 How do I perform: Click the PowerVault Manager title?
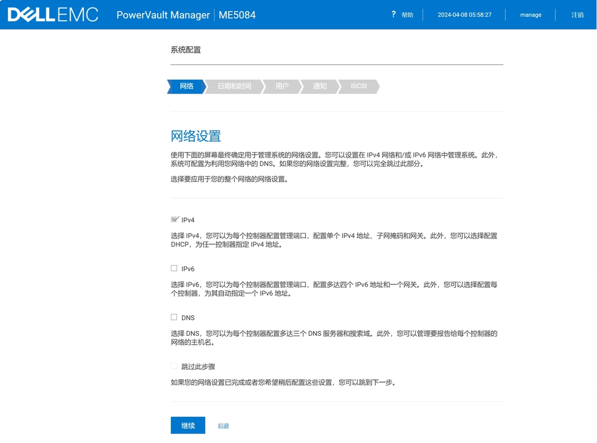(x=163, y=15)
